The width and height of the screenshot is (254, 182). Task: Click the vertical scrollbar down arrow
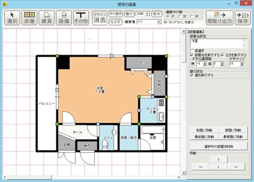tap(184, 173)
